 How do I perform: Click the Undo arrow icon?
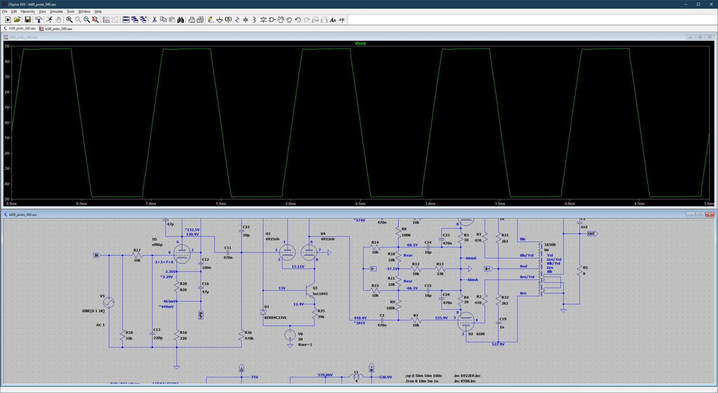[x=298, y=20]
